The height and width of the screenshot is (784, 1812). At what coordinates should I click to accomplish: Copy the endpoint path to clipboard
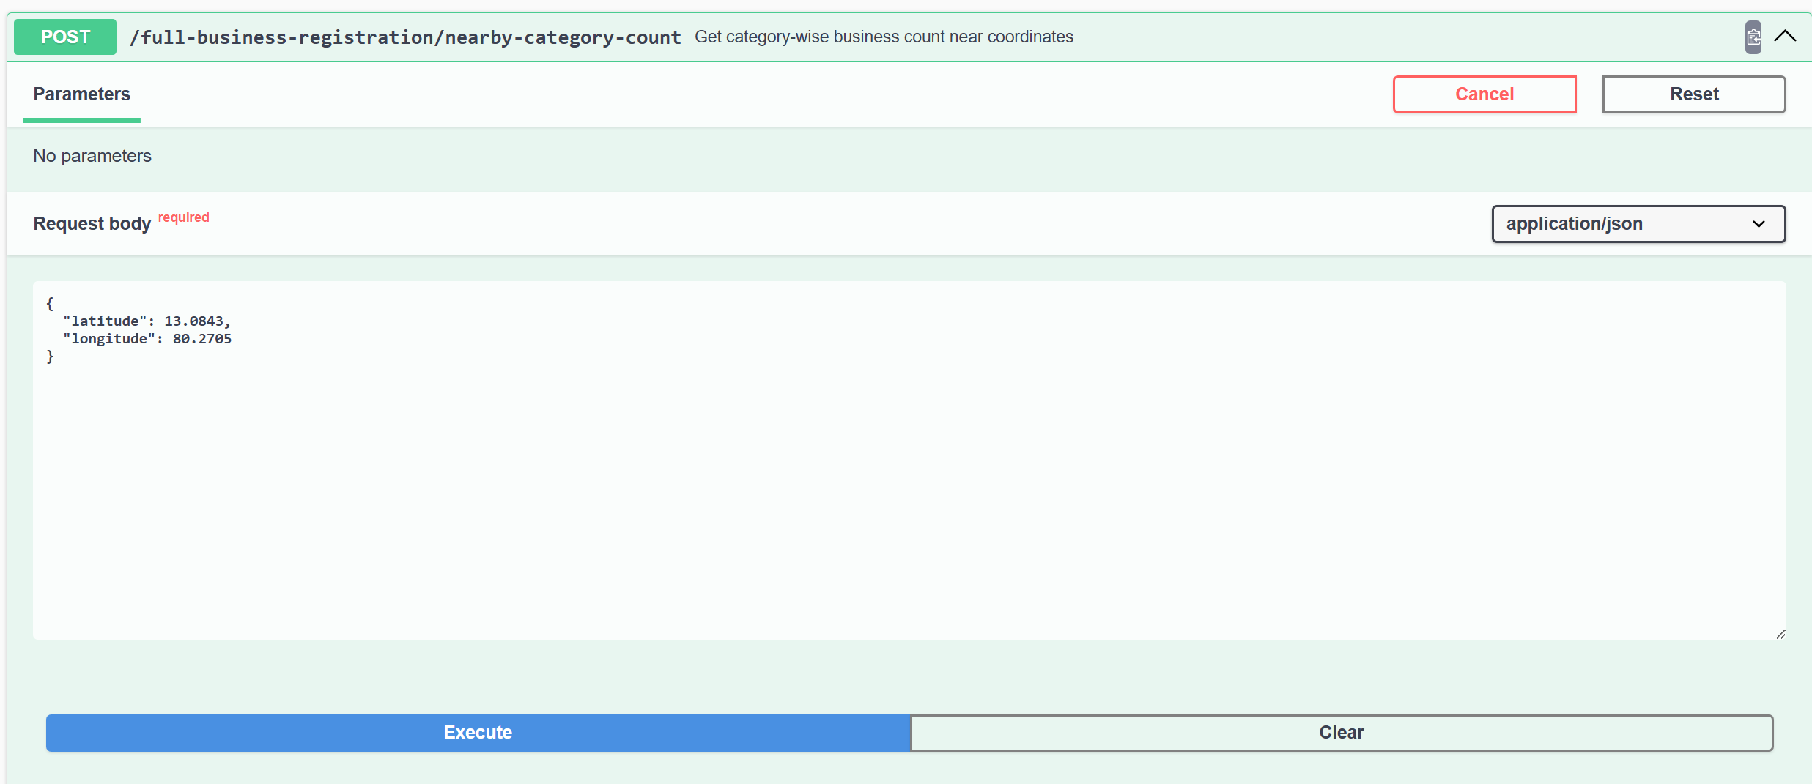(x=1753, y=37)
